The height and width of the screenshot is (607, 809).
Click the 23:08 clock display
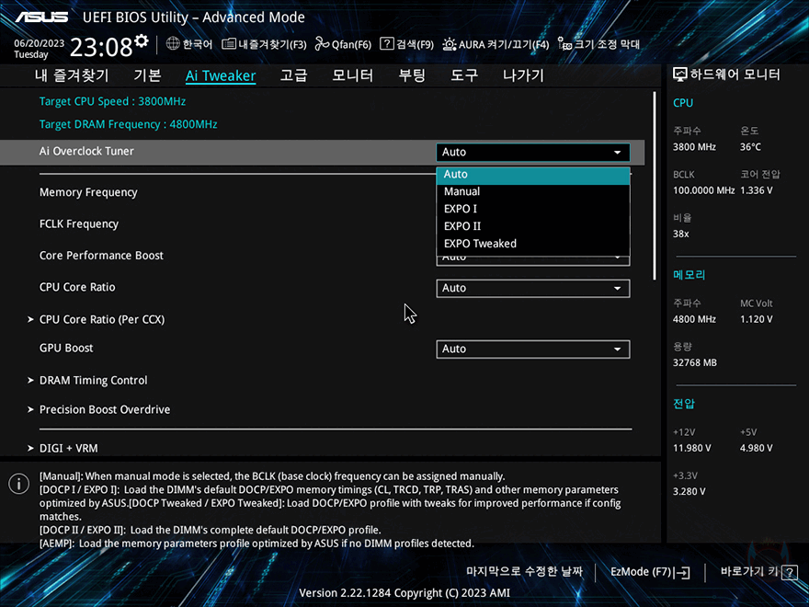101,48
